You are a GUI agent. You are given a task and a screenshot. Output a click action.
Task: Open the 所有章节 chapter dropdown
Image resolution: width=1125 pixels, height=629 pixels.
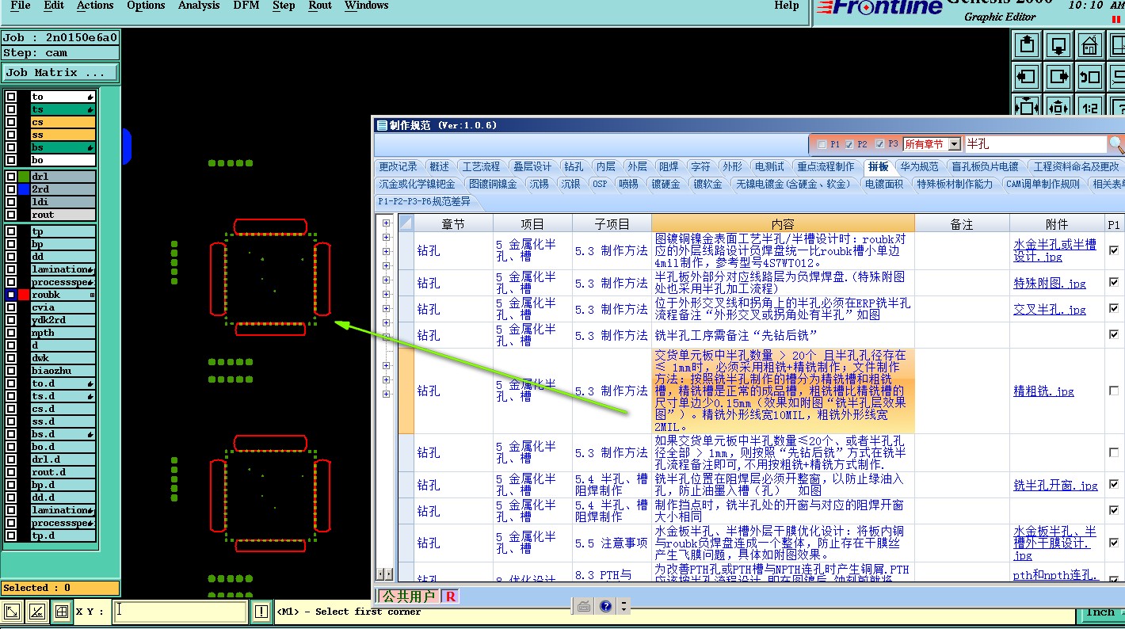[954, 144]
